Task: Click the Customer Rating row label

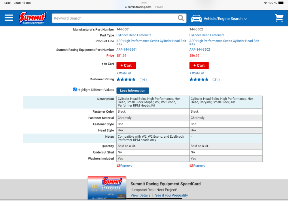Action: point(102,79)
